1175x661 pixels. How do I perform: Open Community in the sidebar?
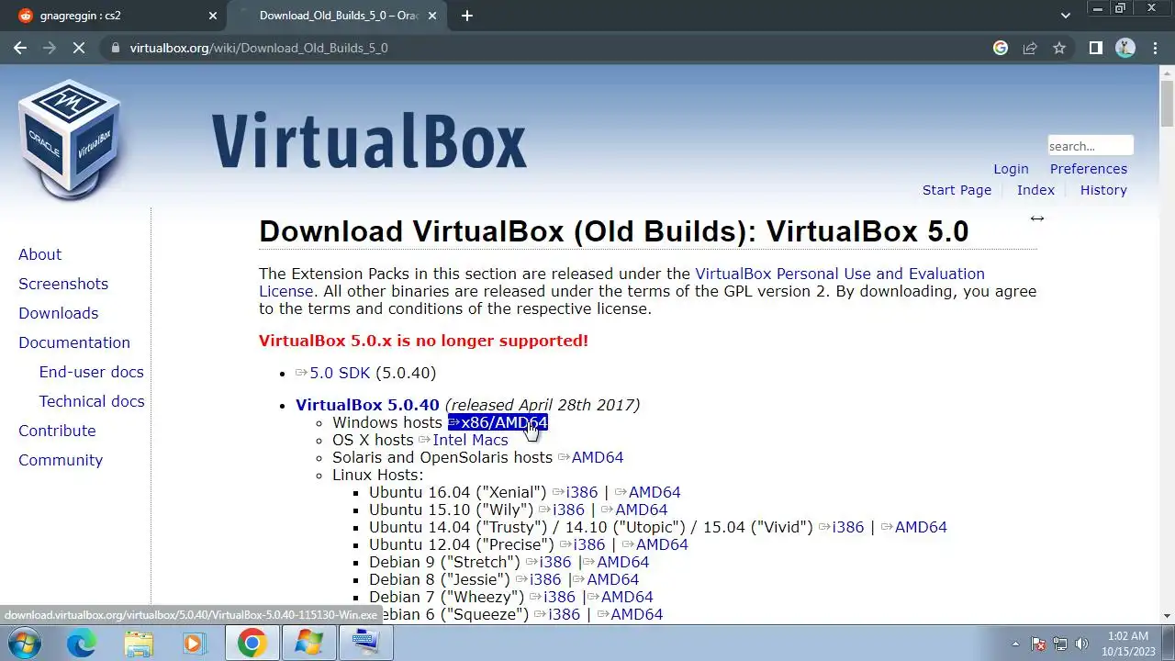[61, 460]
